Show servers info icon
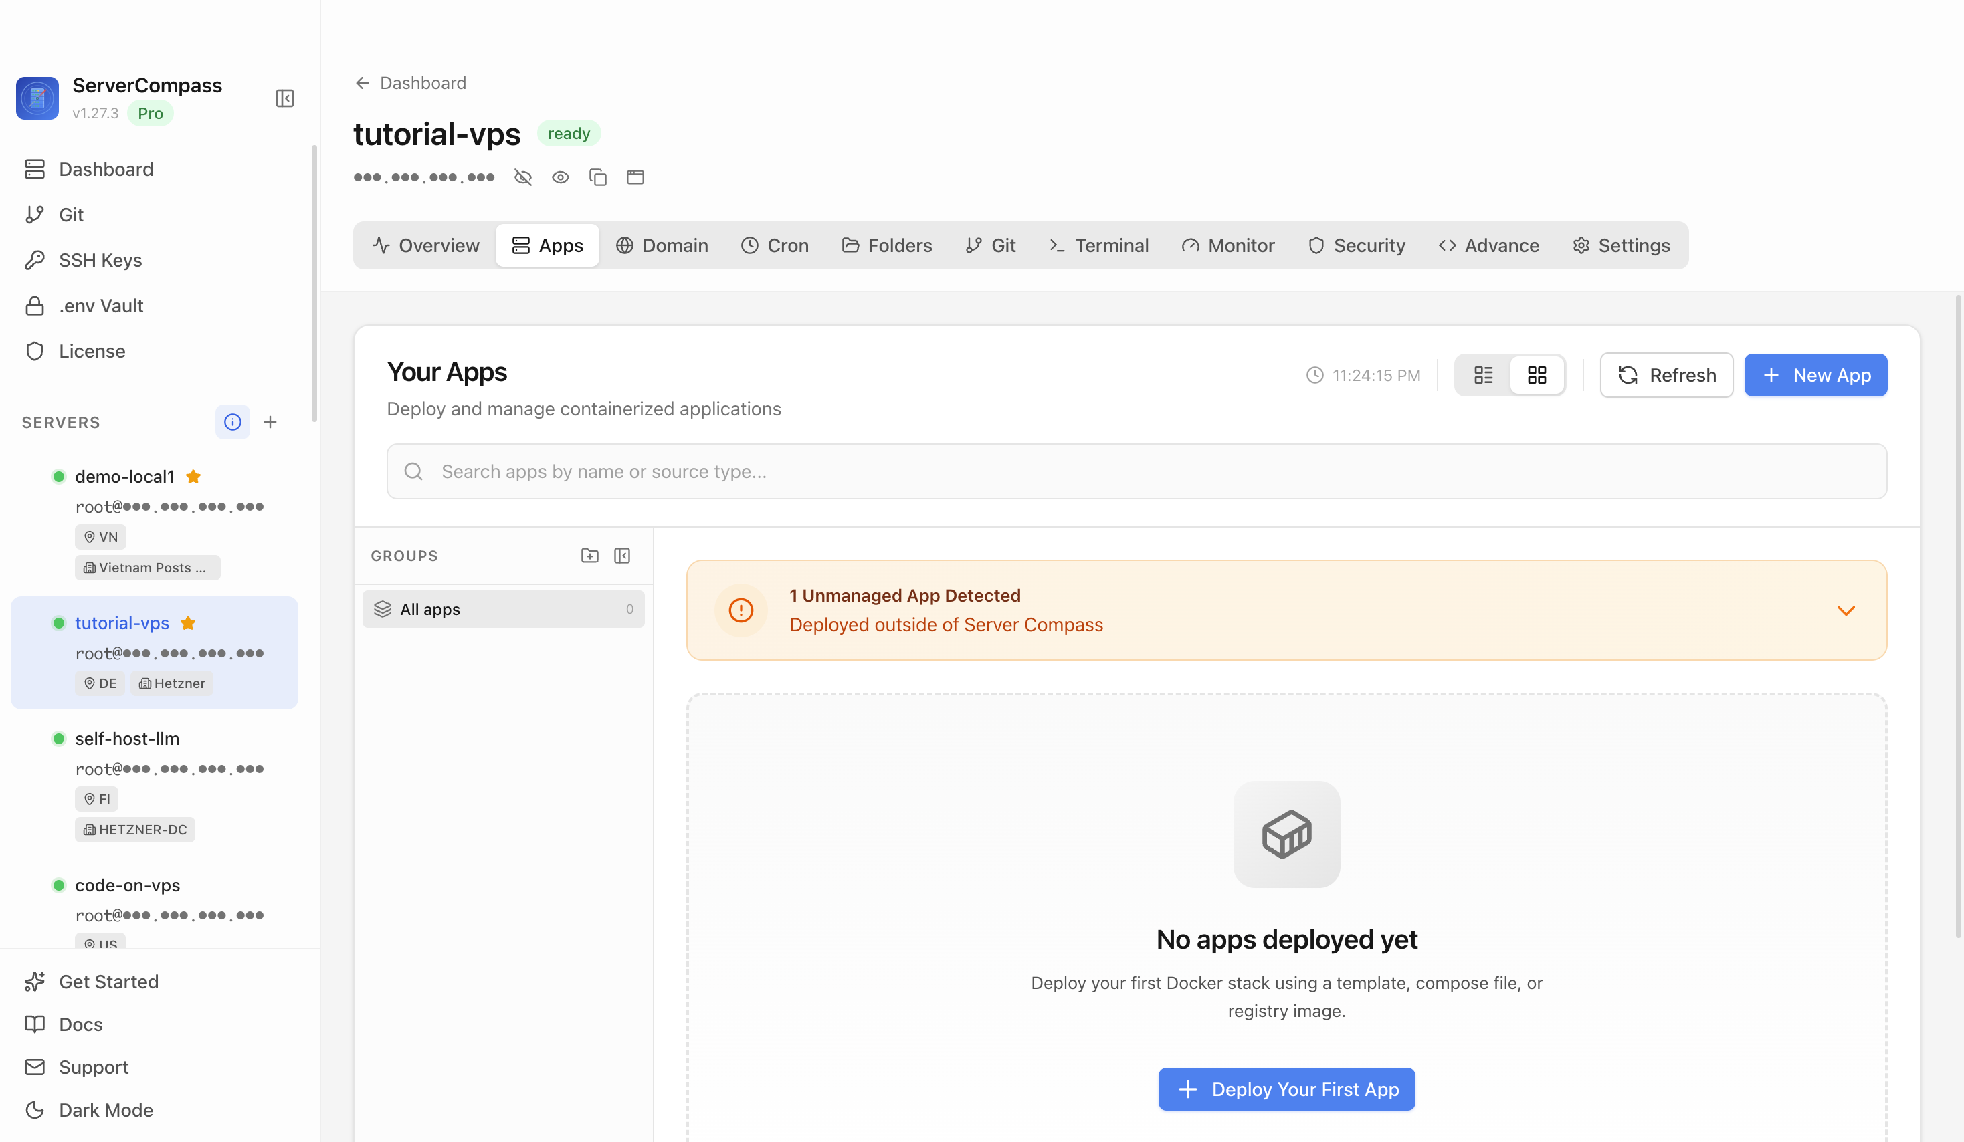The height and width of the screenshot is (1142, 1964). pos(232,421)
